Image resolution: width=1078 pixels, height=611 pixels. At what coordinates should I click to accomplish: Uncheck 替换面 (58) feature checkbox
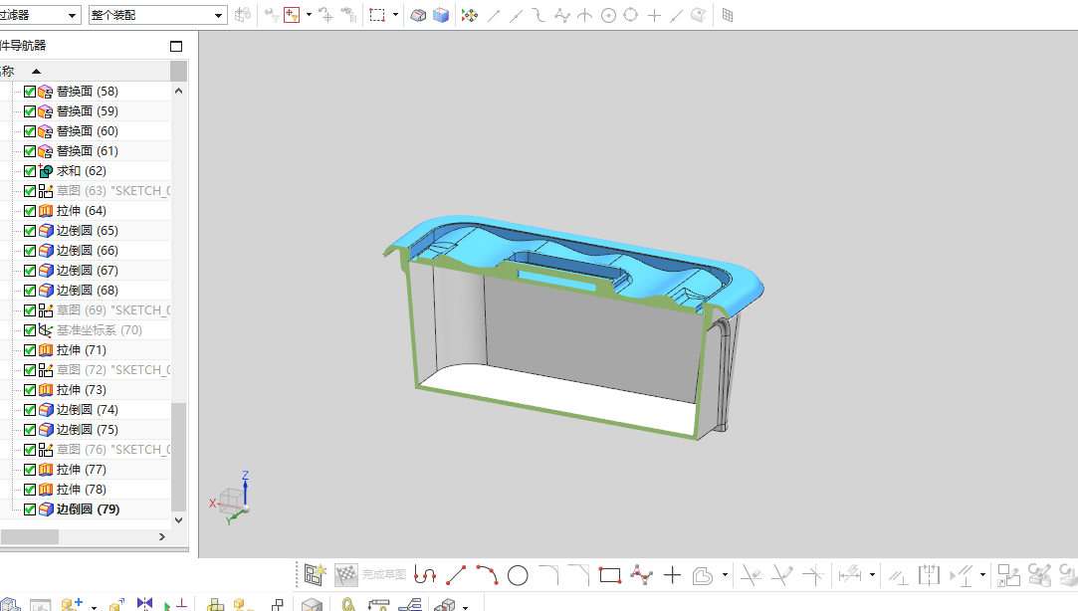click(30, 92)
